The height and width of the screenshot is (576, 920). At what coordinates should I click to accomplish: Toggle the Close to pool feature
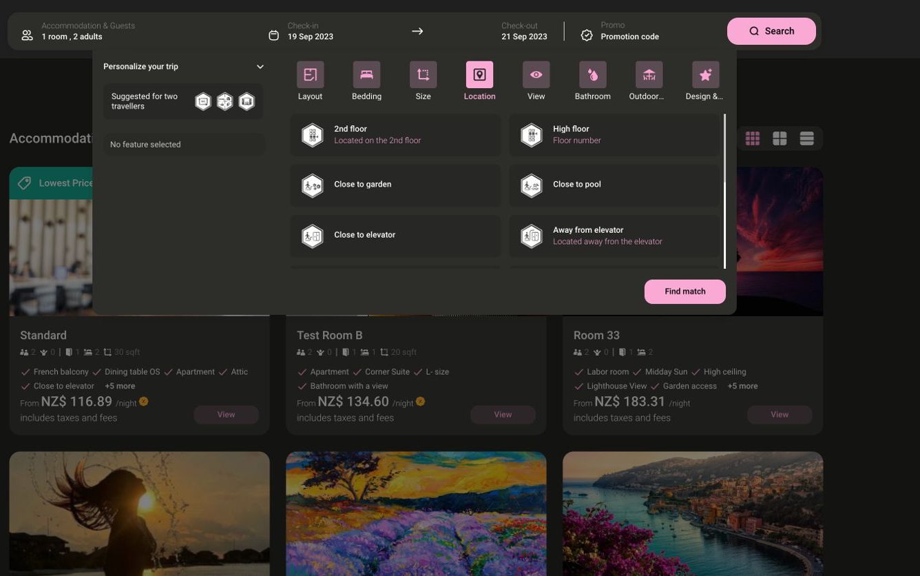pyautogui.click(x=614, y=185)
